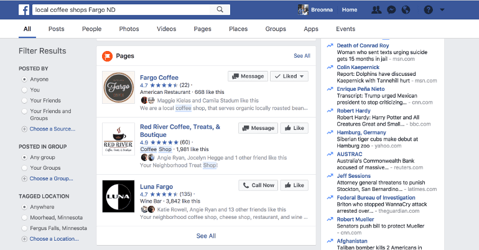
Task: Switch to the Videos tab
Action: [166, 29]
